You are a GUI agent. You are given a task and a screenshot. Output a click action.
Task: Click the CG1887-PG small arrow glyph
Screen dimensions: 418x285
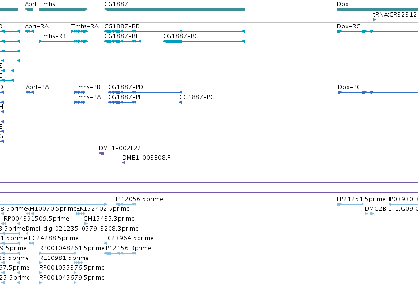(x=180, y=102)
